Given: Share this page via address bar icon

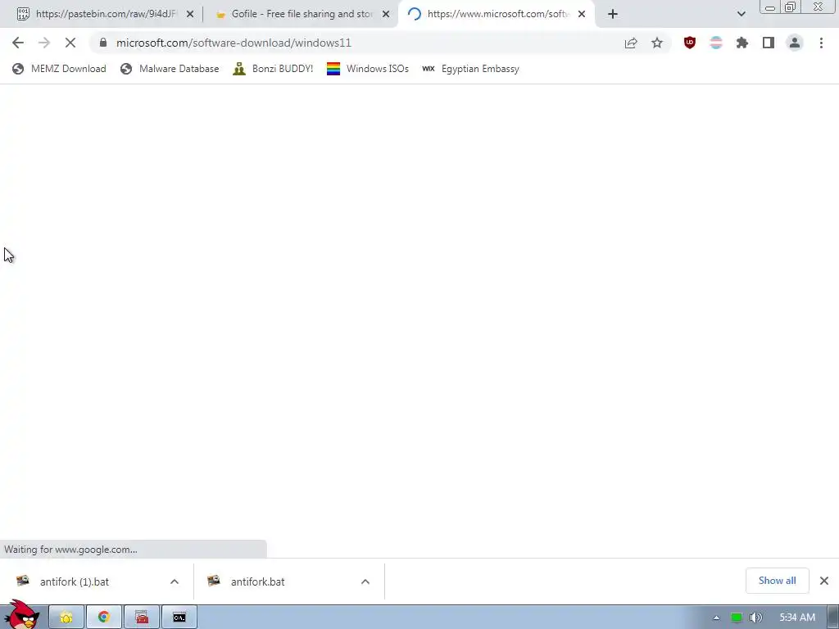Looking at the screenshot, I should point(631,43).
